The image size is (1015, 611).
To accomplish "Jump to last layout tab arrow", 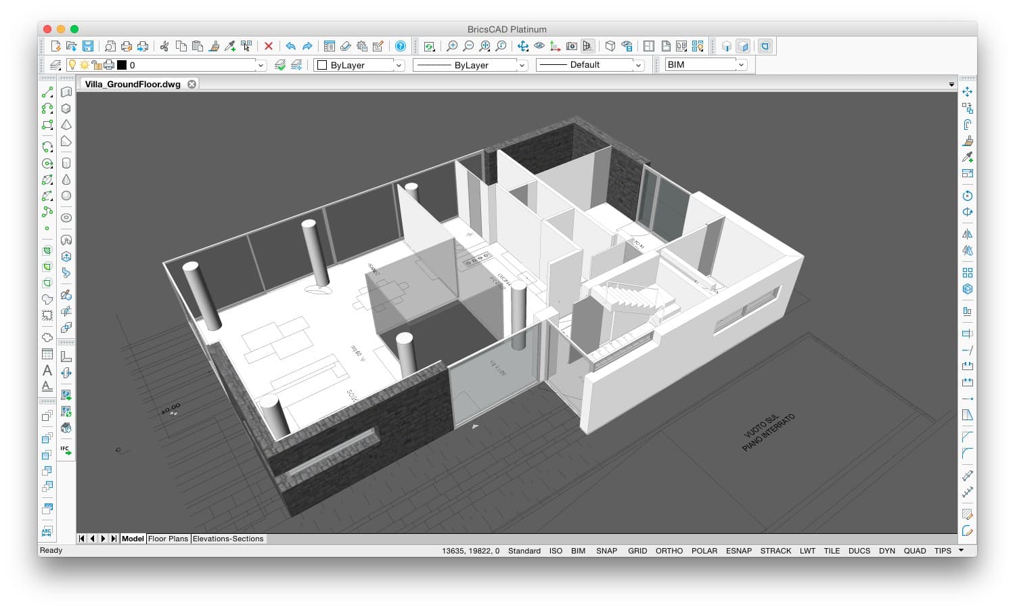I will 114,539.
